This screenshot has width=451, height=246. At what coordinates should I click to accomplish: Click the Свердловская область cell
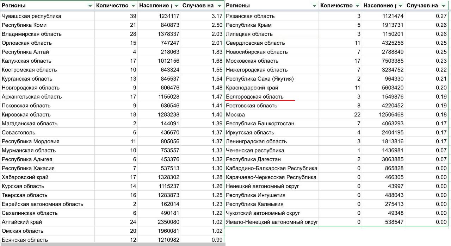(x=272, y=43)
